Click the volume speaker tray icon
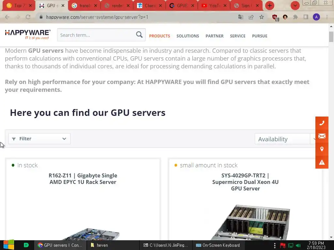 coord(298,245)
